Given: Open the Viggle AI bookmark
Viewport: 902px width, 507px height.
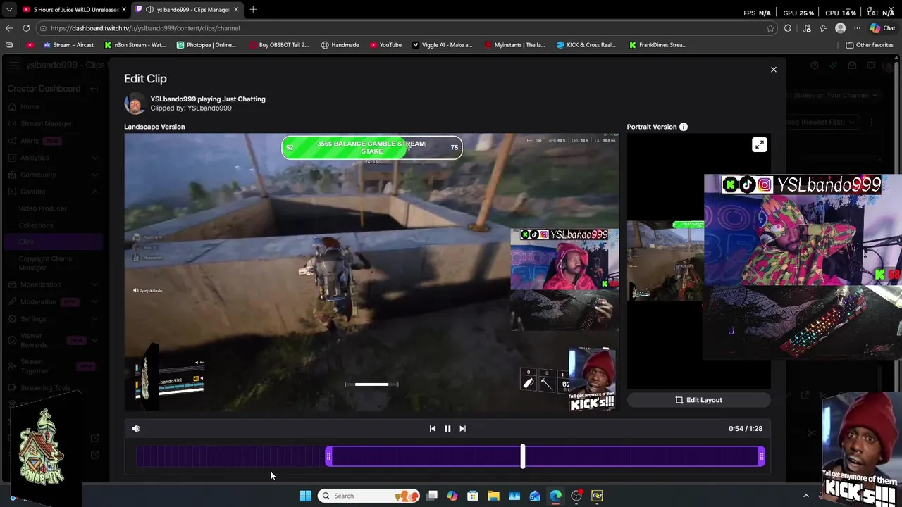Looking at the screenshot, I should click(442, 45).
